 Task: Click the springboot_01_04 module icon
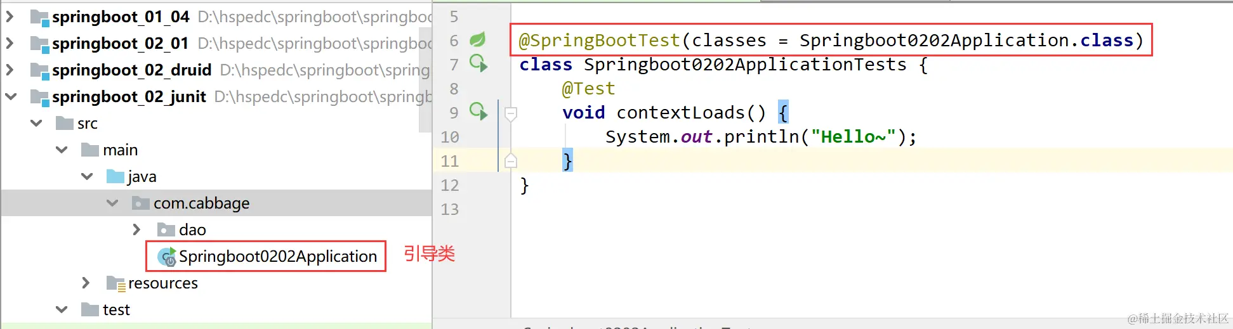(39, 18)
